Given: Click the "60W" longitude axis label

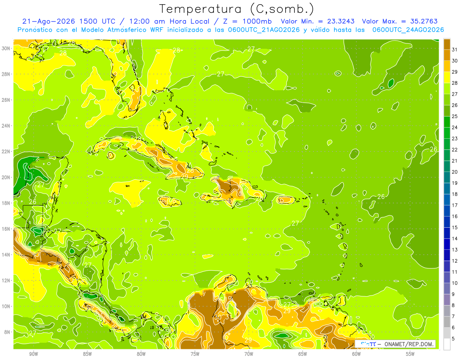Looking at the screenshot, I should click(356, 354).
